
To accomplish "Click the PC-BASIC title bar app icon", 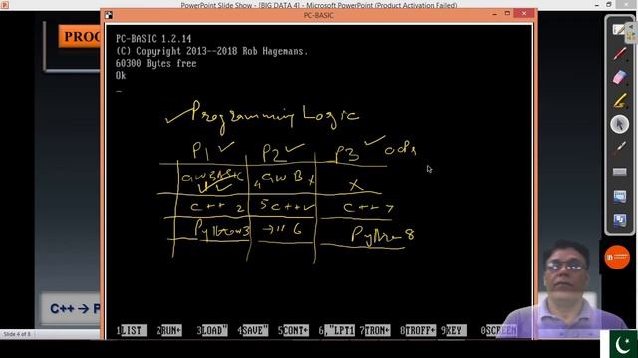I will pos(109,15).
